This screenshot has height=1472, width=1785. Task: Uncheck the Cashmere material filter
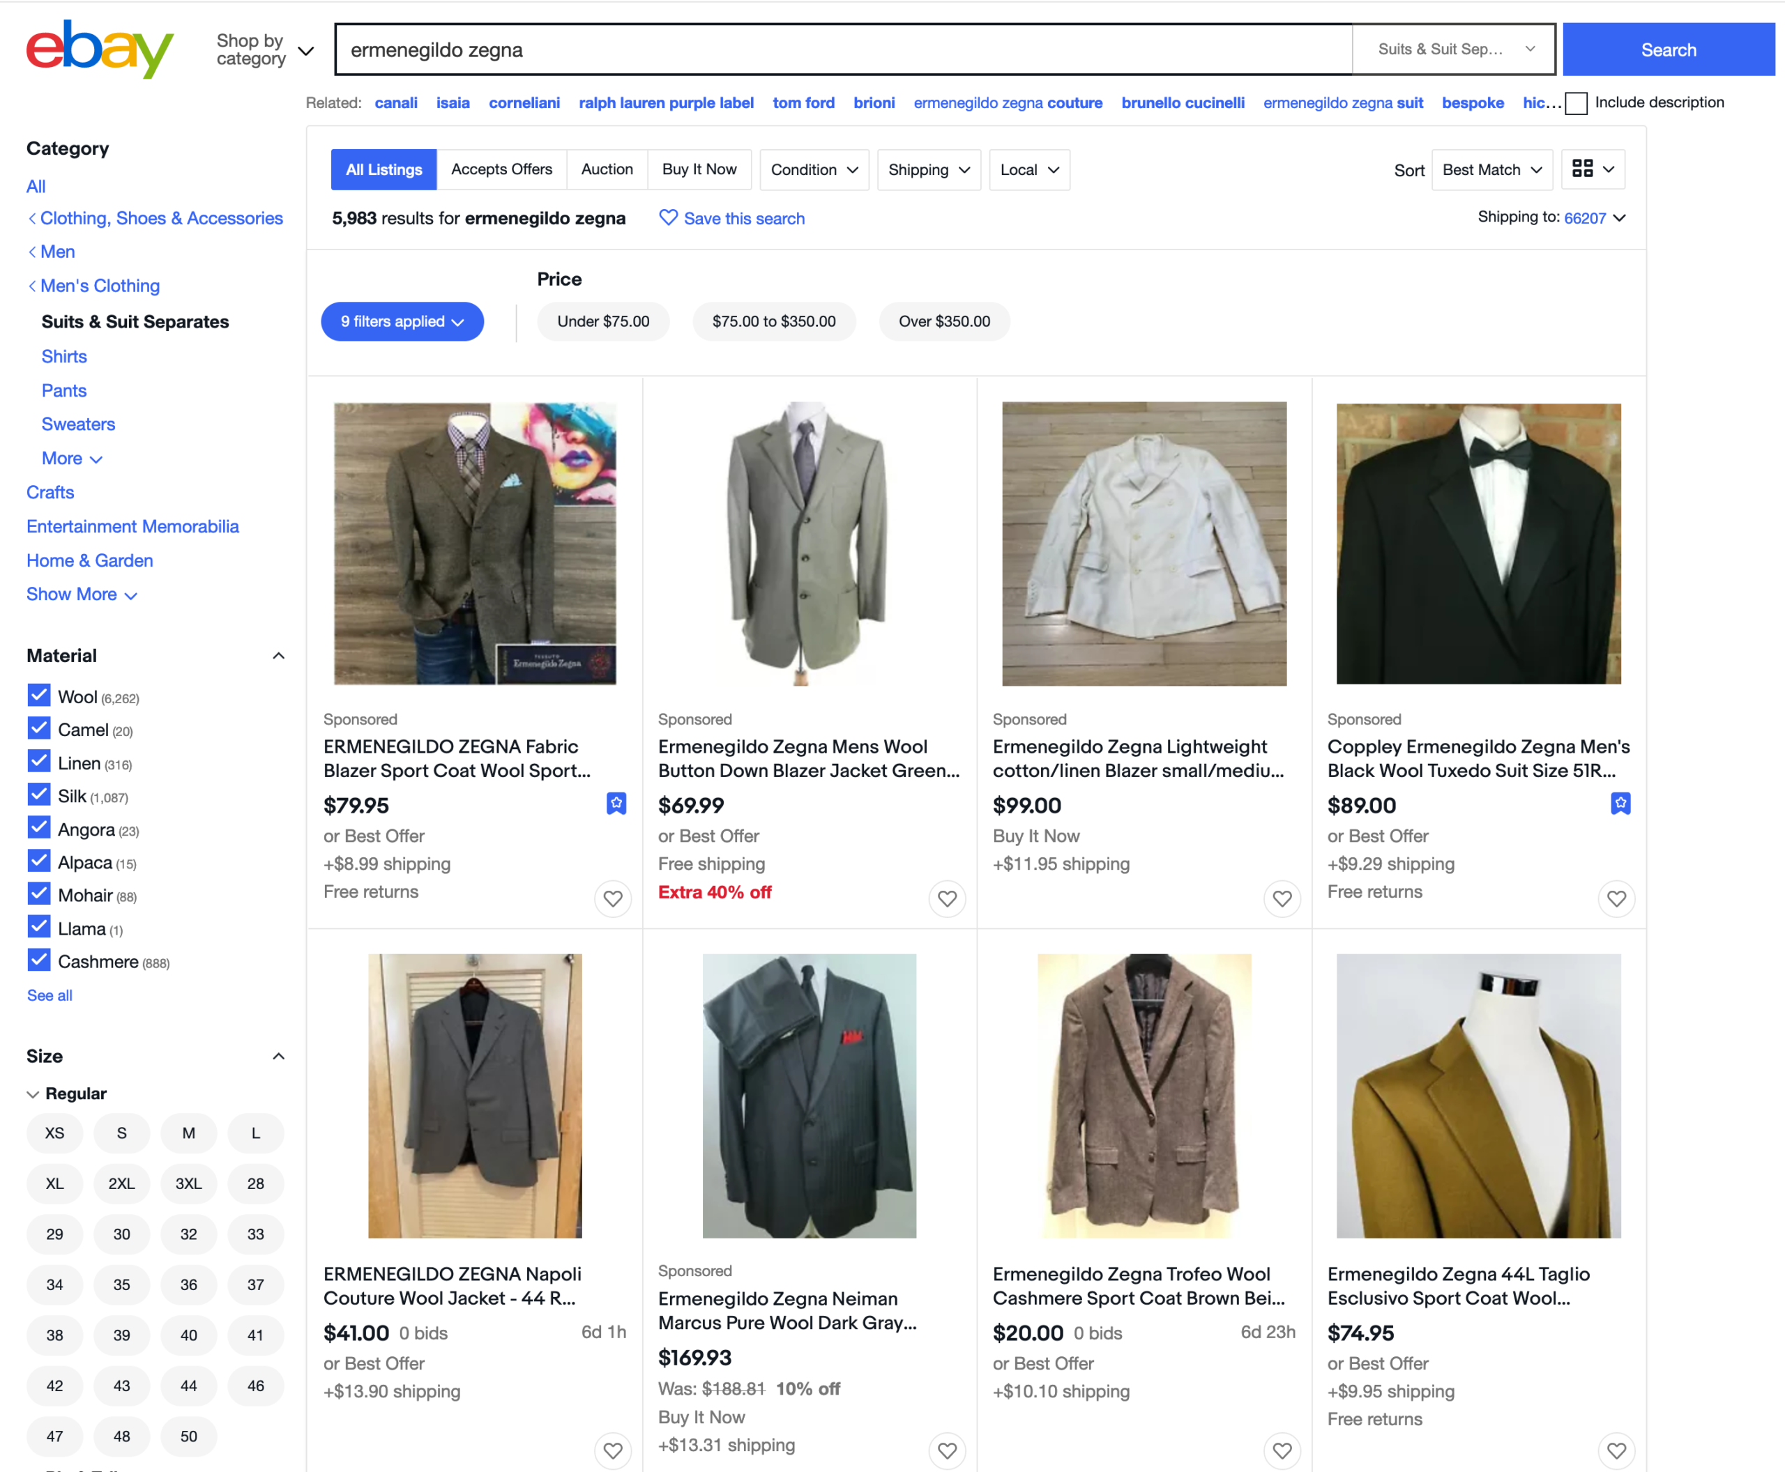coord(39,960)
